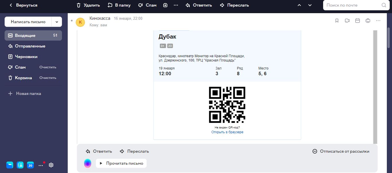This screenshot has width=392, height=173.
Task: Click the download icon in top toolbar
Action: (165, 5)
